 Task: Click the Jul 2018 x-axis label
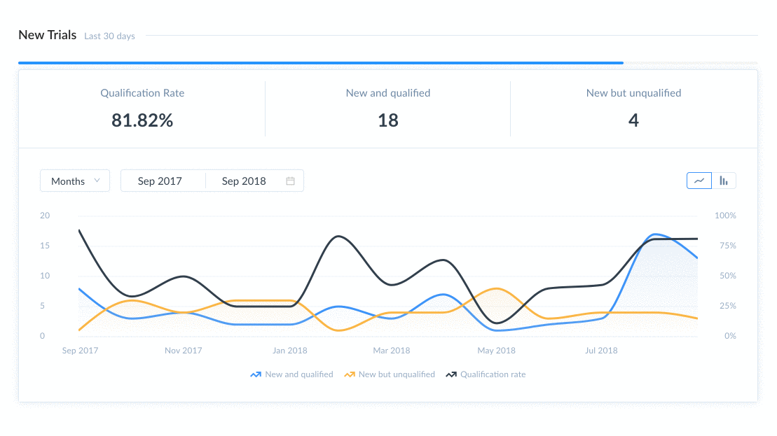pos(601,351)
